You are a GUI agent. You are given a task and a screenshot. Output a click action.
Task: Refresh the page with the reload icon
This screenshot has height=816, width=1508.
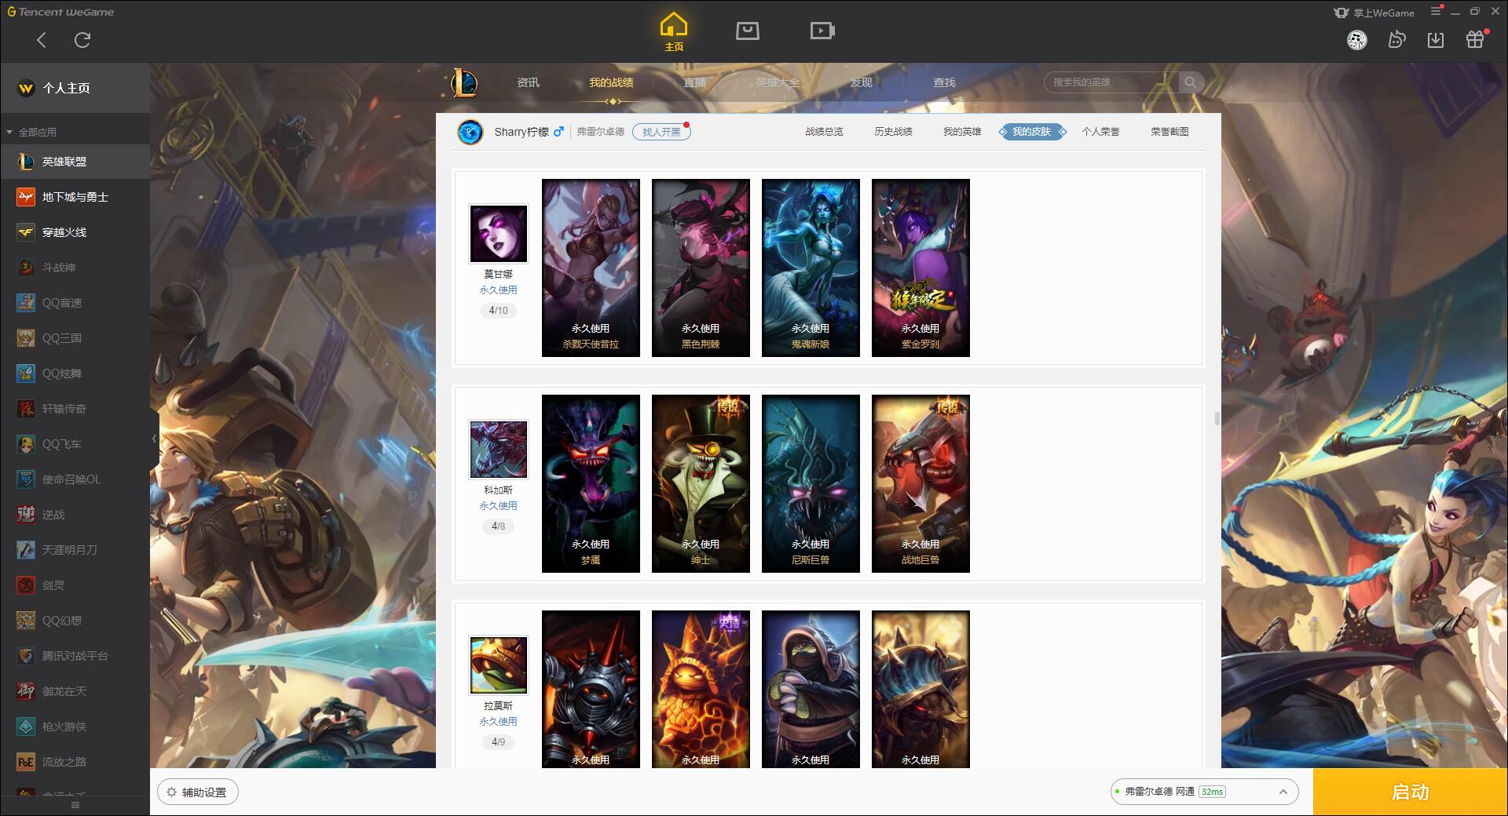[82, 40]
